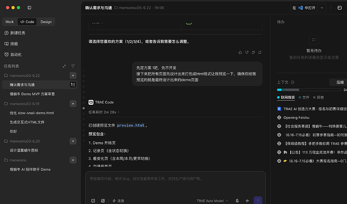
Task: Click the 压缩 compress button
Action: 339,82
